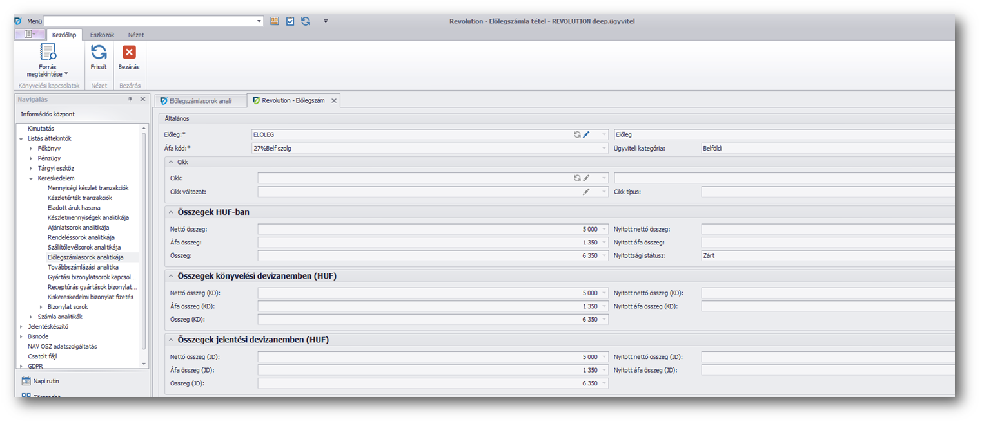
Task: Collapse the Kereskedelem tree node
Action: (31, 178)
